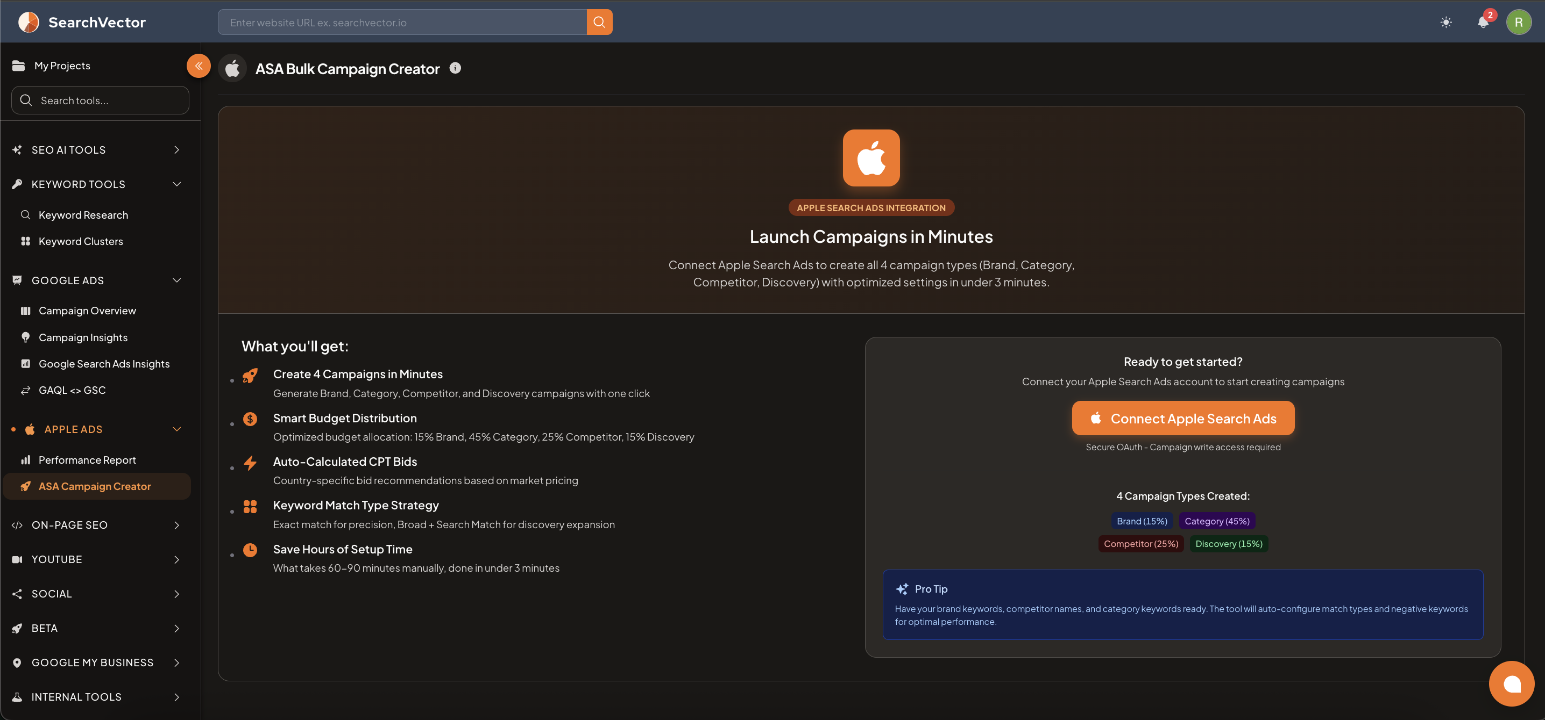Click the website URL input field
1545x720 pixels.
tap(402, 22)
